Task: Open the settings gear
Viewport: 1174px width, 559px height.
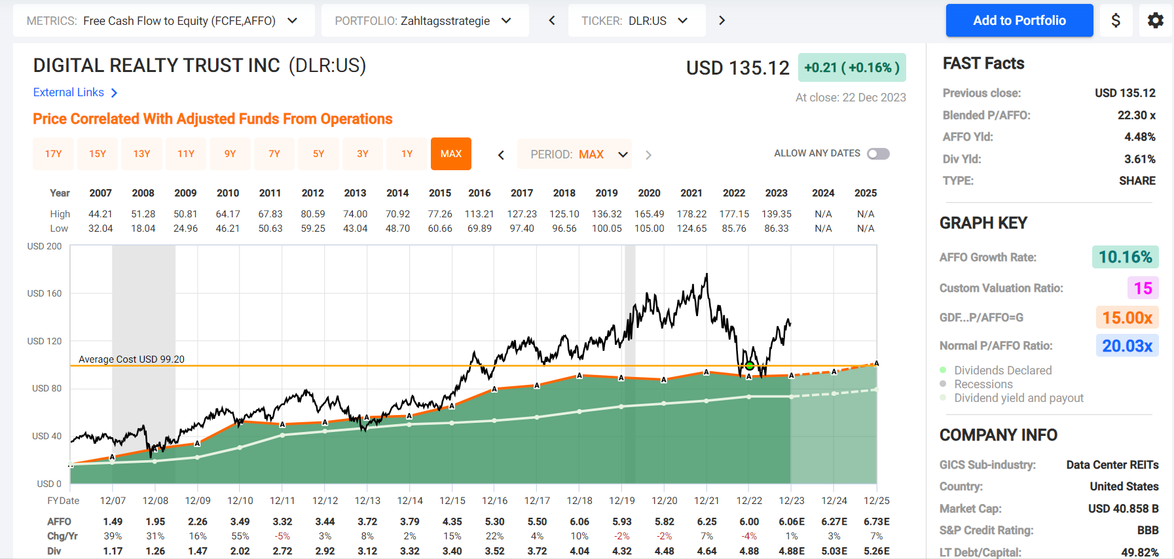Action: pyautogui.click(x=1156, y=20)
